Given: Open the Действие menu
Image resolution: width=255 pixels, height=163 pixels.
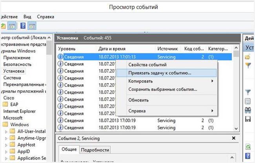Looking at the screenshot, I should coord(9,17).
